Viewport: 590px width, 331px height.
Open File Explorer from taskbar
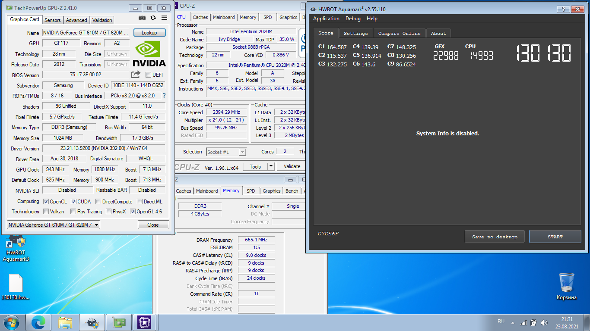pos(65,322)
